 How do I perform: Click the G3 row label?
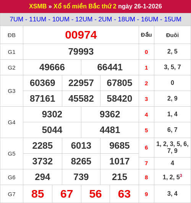11,91
